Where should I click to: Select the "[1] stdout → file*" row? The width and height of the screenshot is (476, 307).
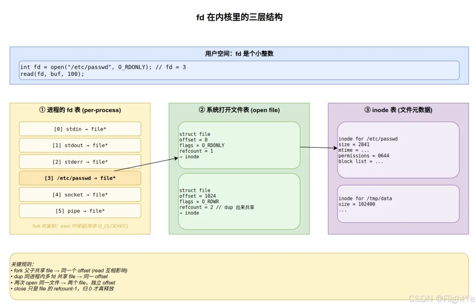[80, 145]
